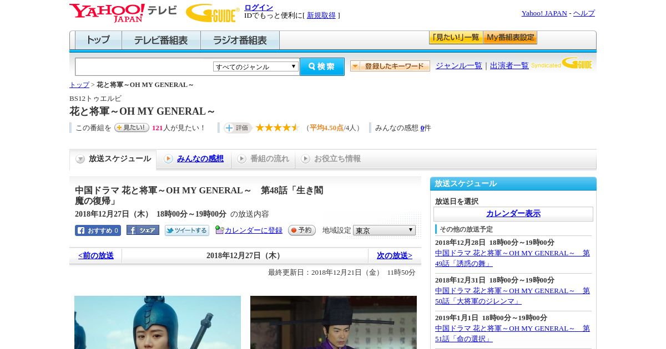Go to 前の放送 previous broadcast
This screenshot has height=349, width=666.
[x=96, y=256]
